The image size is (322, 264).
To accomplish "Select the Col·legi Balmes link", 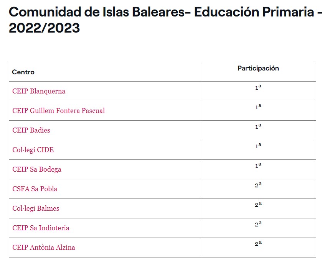I will click(x=36, y=208).
